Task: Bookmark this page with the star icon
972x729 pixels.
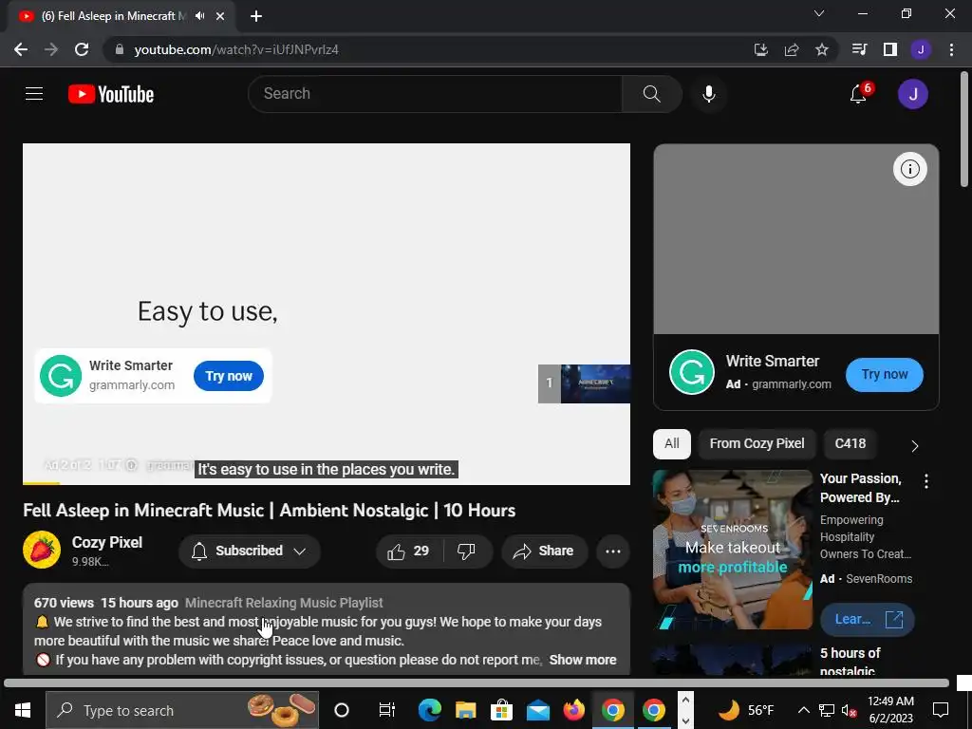Action: [x=822, y=49]
